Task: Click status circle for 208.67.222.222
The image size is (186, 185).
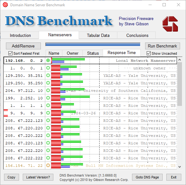Action: pyautogui.click(x=48, y=158)
